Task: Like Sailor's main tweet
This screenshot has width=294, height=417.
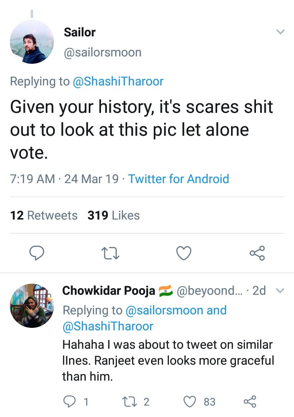Action: pyautogui.click(x=184, y=253)
